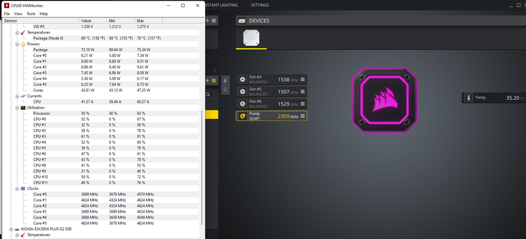526x239 pixels.
Task: Click the search magnifier icon in iCUE
Action: coord(208,95)
